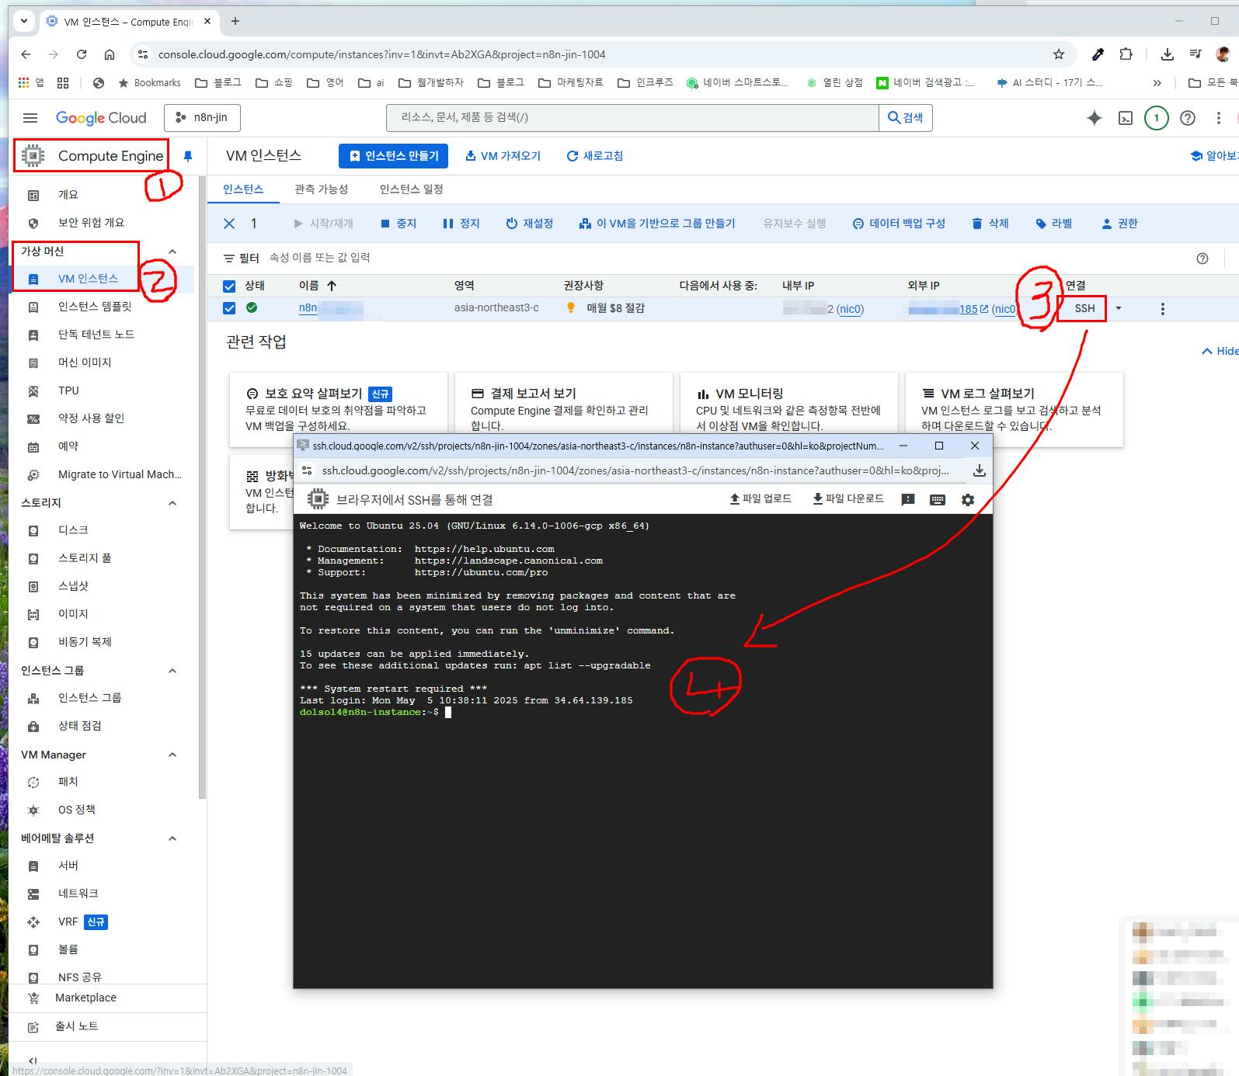Open row three-dot menu for n8n instance
Viewport: 1239px width, 1076px height.
tap(1162, 309)
